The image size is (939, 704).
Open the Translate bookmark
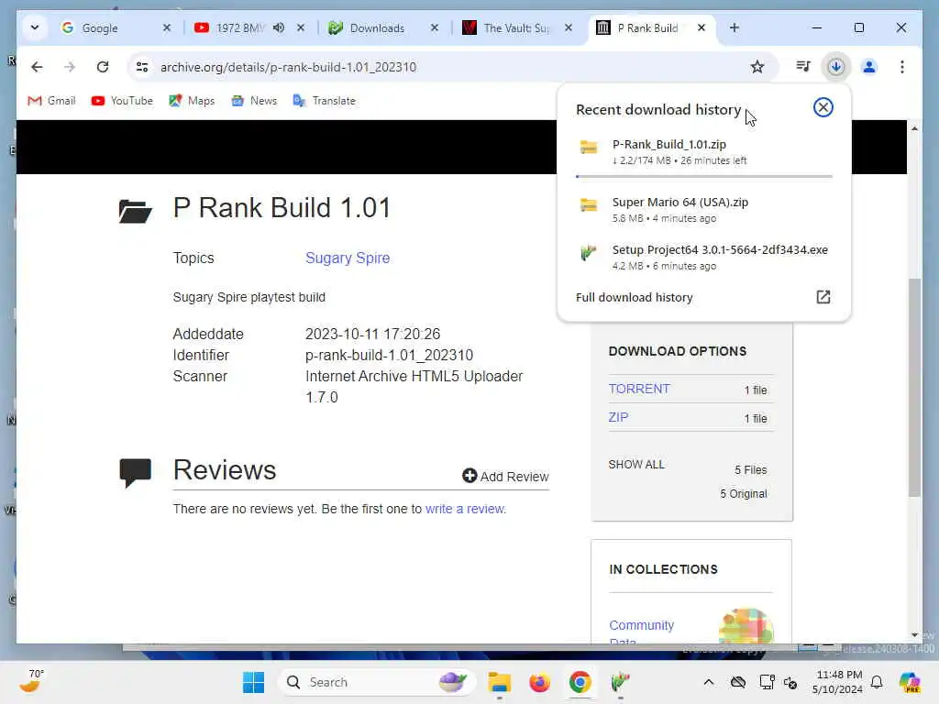point(324,101)
